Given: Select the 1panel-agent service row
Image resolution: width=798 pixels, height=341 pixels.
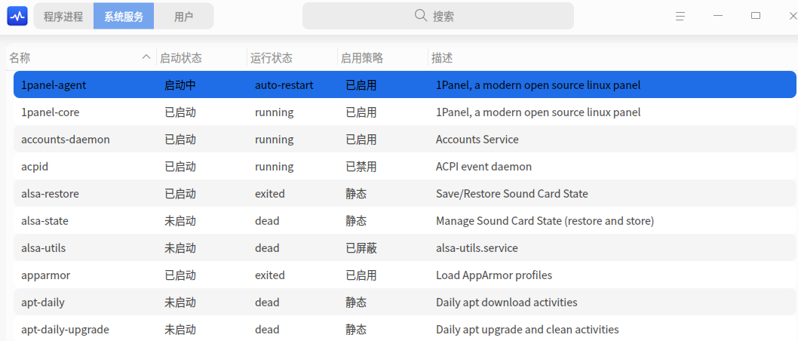Looking at the screenshot, I should (404, 84).
